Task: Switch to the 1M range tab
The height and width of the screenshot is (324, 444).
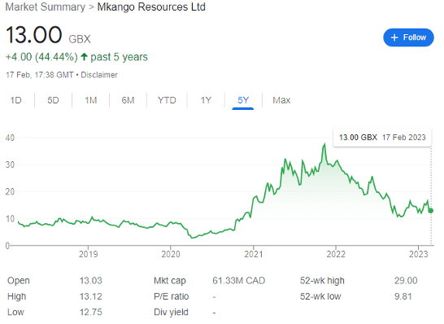Action: [91, 100]
